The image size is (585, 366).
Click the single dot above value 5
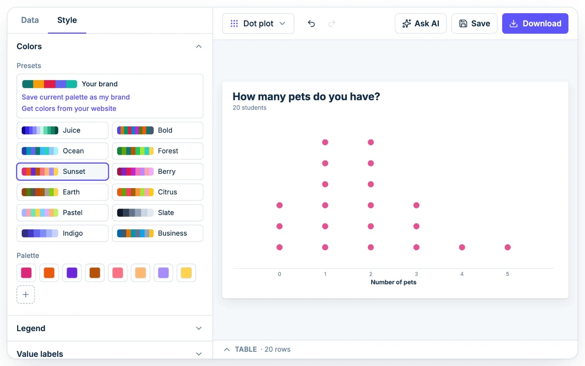click(x=507, y=247)
